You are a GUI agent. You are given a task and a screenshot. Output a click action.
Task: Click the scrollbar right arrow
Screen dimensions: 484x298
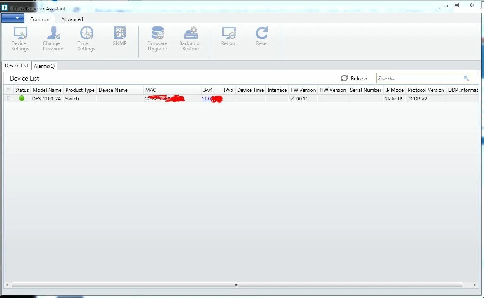tap(475, 285)
